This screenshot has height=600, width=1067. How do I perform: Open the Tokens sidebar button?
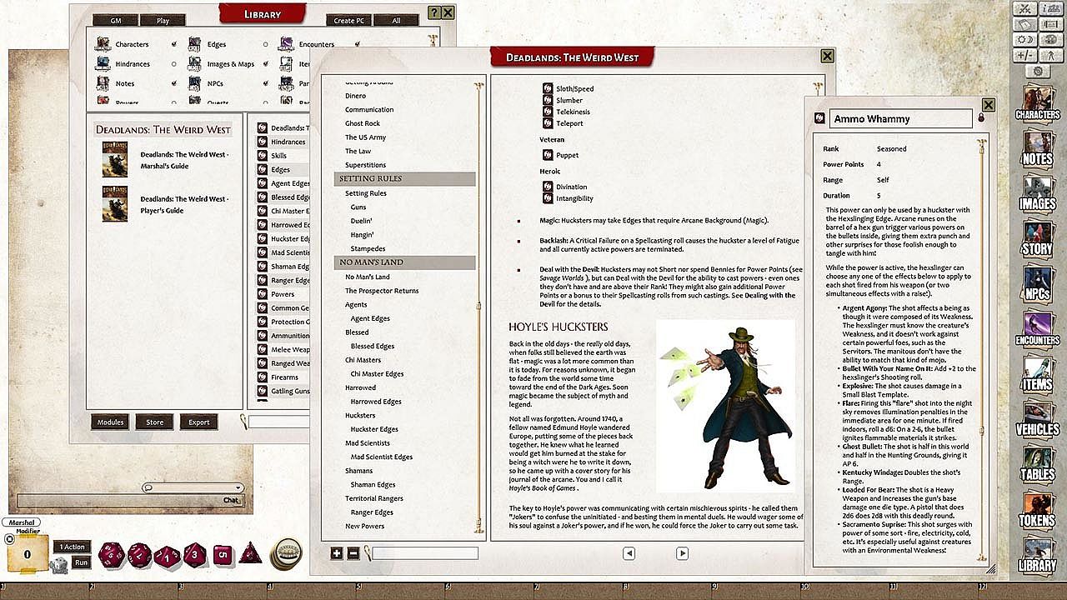[1037, 509]
